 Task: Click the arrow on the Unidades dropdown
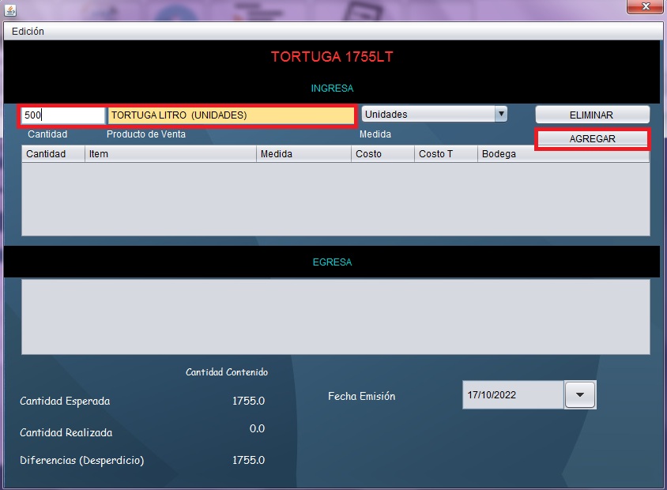click(x=500, y=115)
